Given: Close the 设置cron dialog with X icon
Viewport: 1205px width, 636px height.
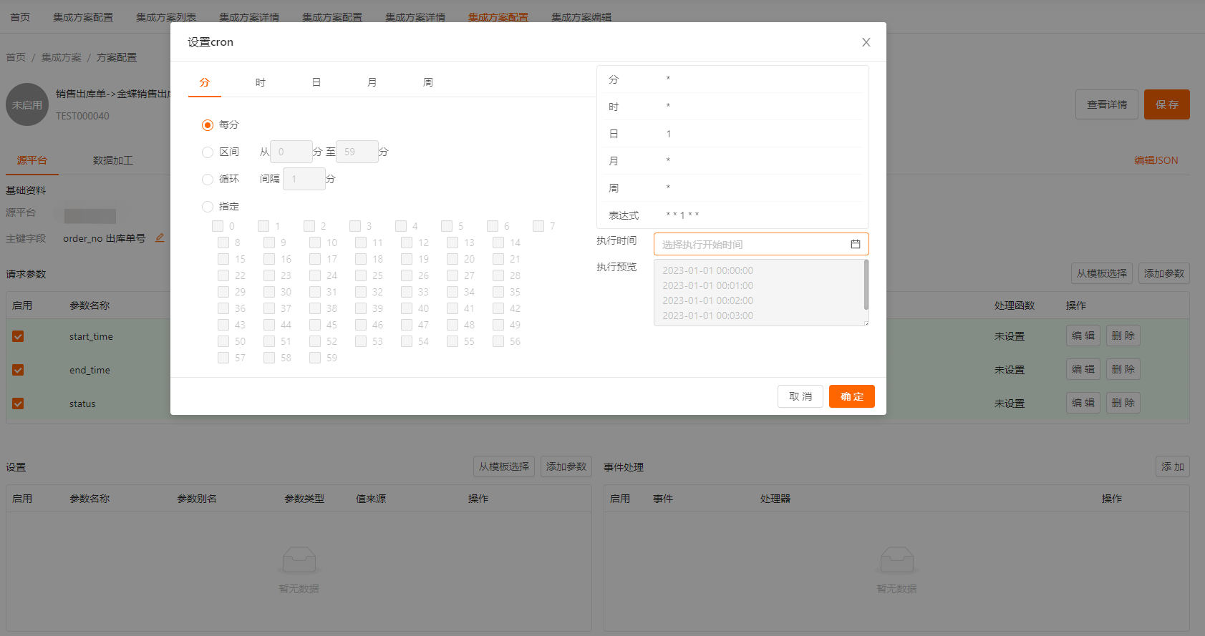Looking at the screenshot, I should [866, 42].
